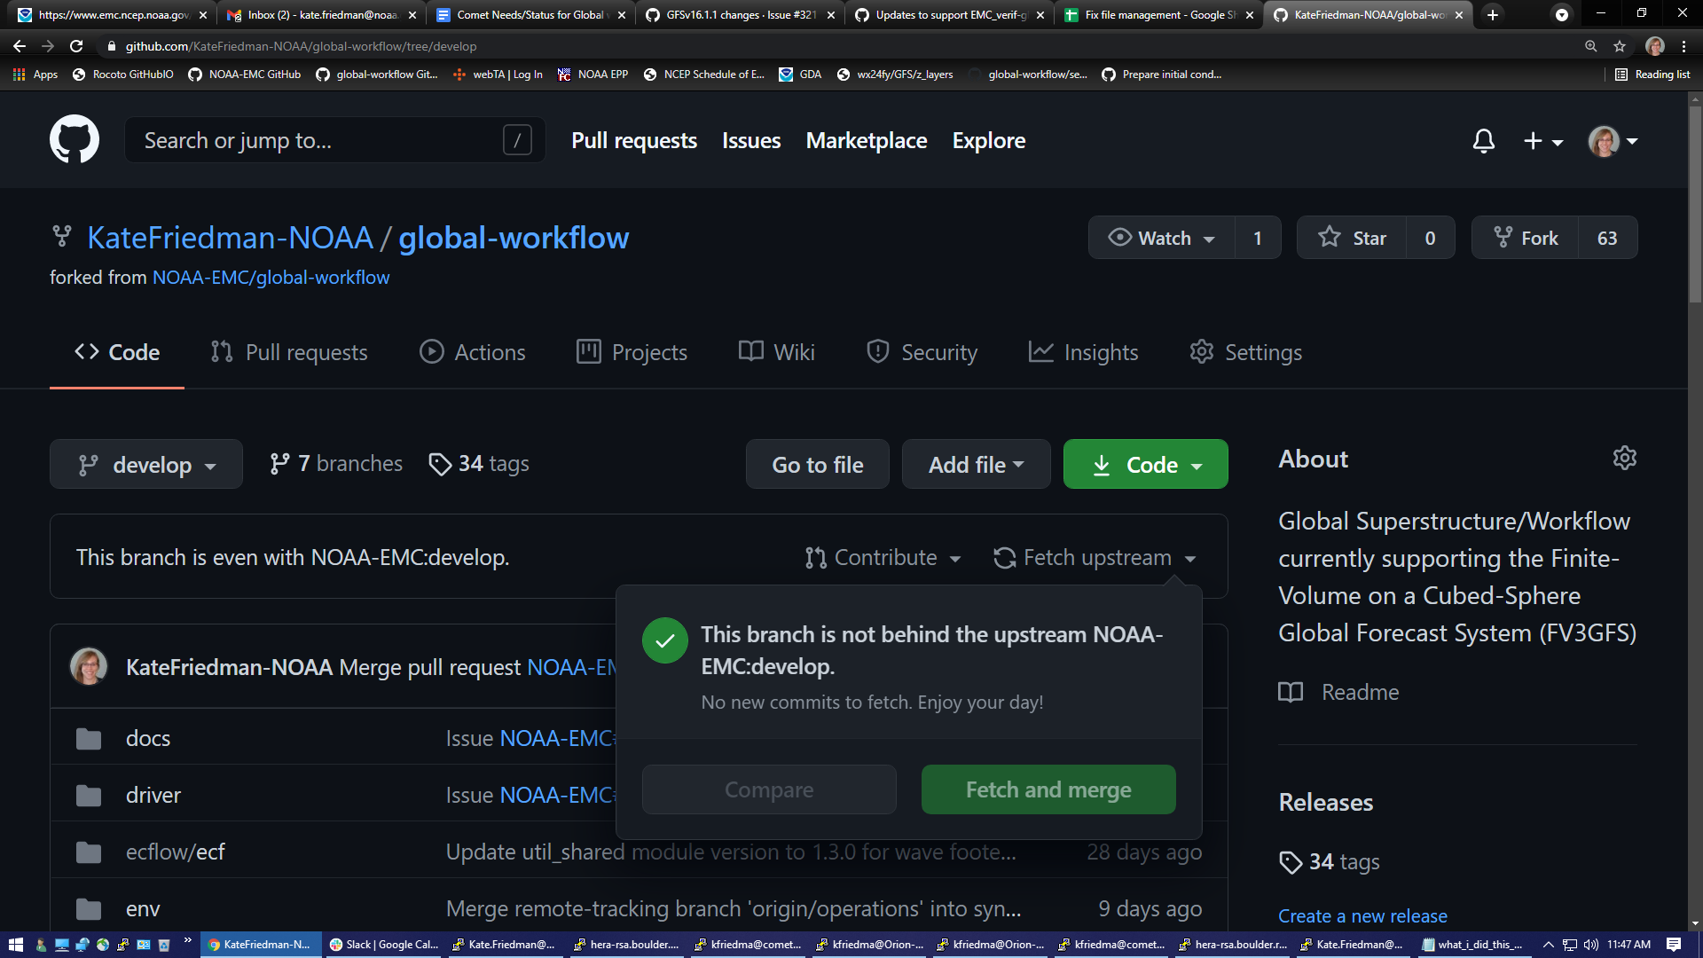Open the develop branch selector
Image resolution: width=1703 pixels, height=958 pixels.
pos(146,464)
